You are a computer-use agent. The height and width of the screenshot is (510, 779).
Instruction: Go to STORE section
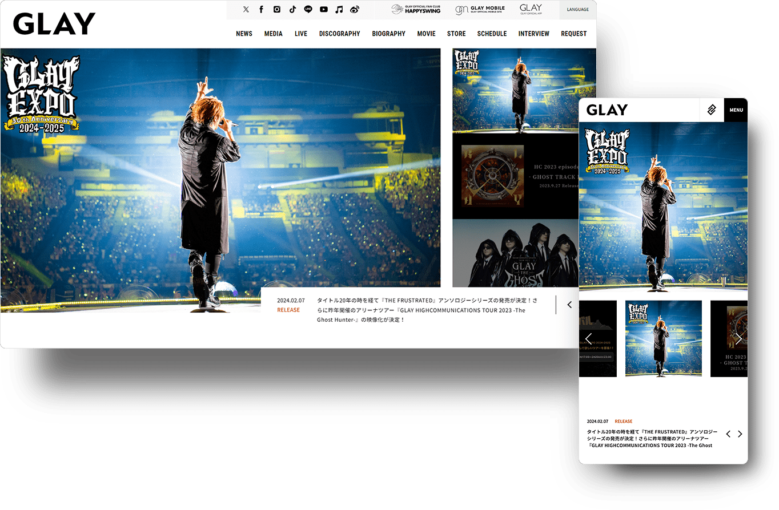coord(456,34)
